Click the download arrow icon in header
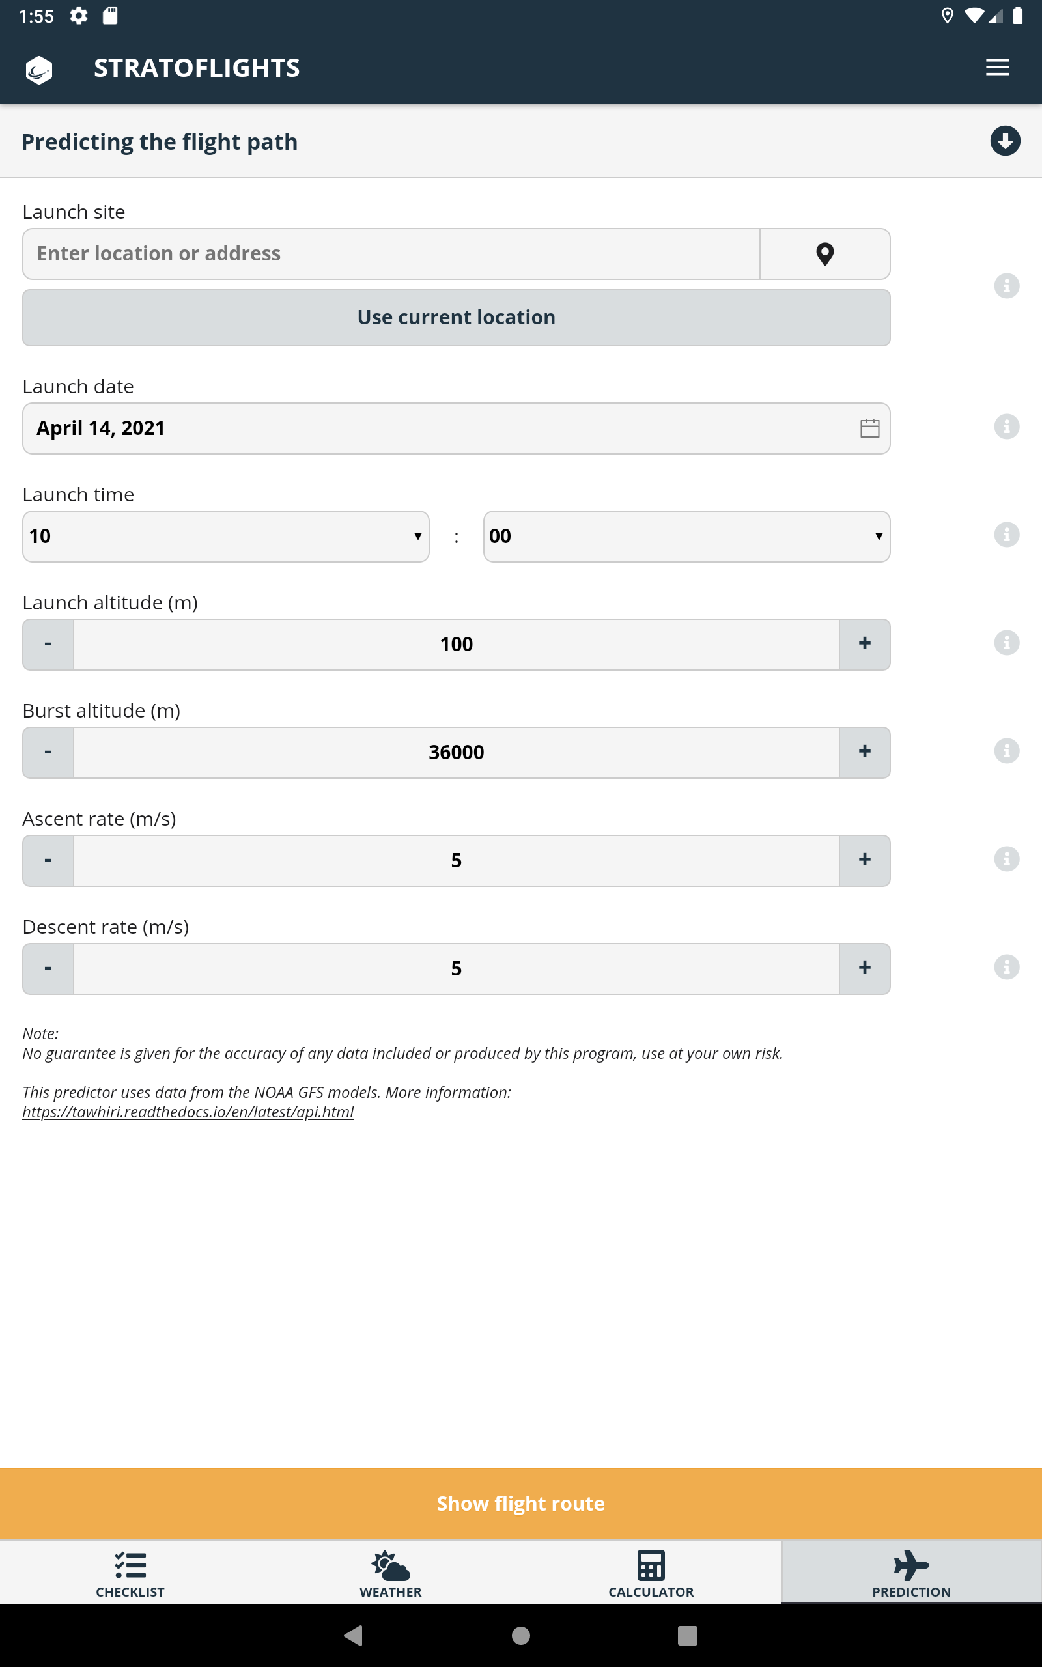Viewport: 1042px width, 1667px height. click(x=1005, y=141)
